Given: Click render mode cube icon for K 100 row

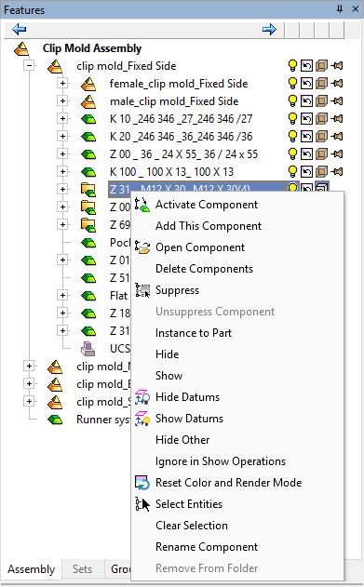Looking at the screenshot, I should click(321, 171).
